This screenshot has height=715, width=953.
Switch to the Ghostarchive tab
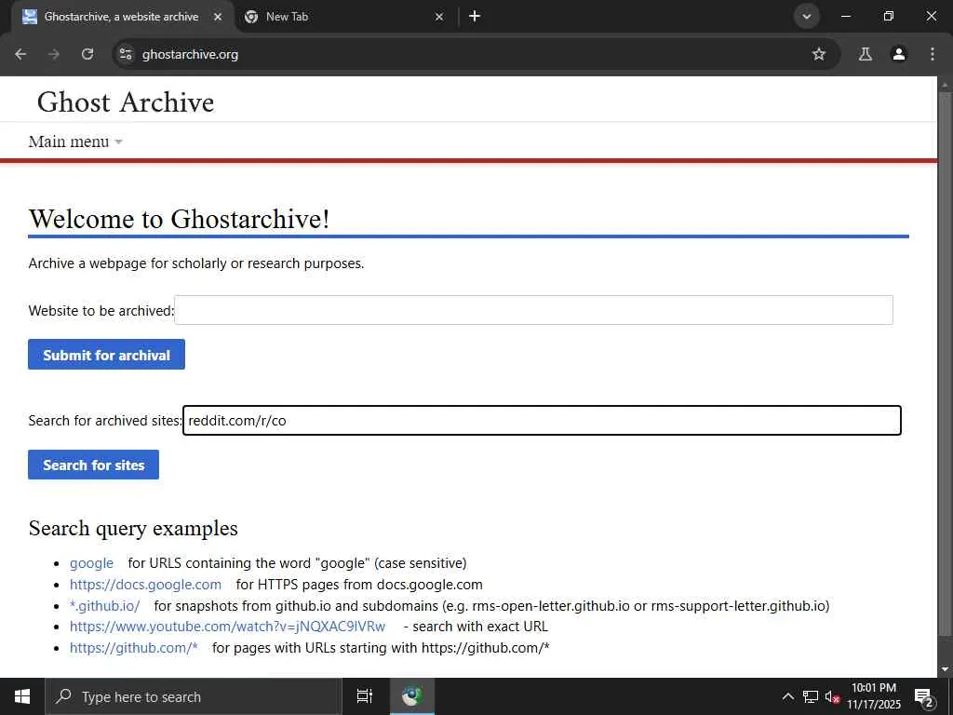click(x=122, y=17)
